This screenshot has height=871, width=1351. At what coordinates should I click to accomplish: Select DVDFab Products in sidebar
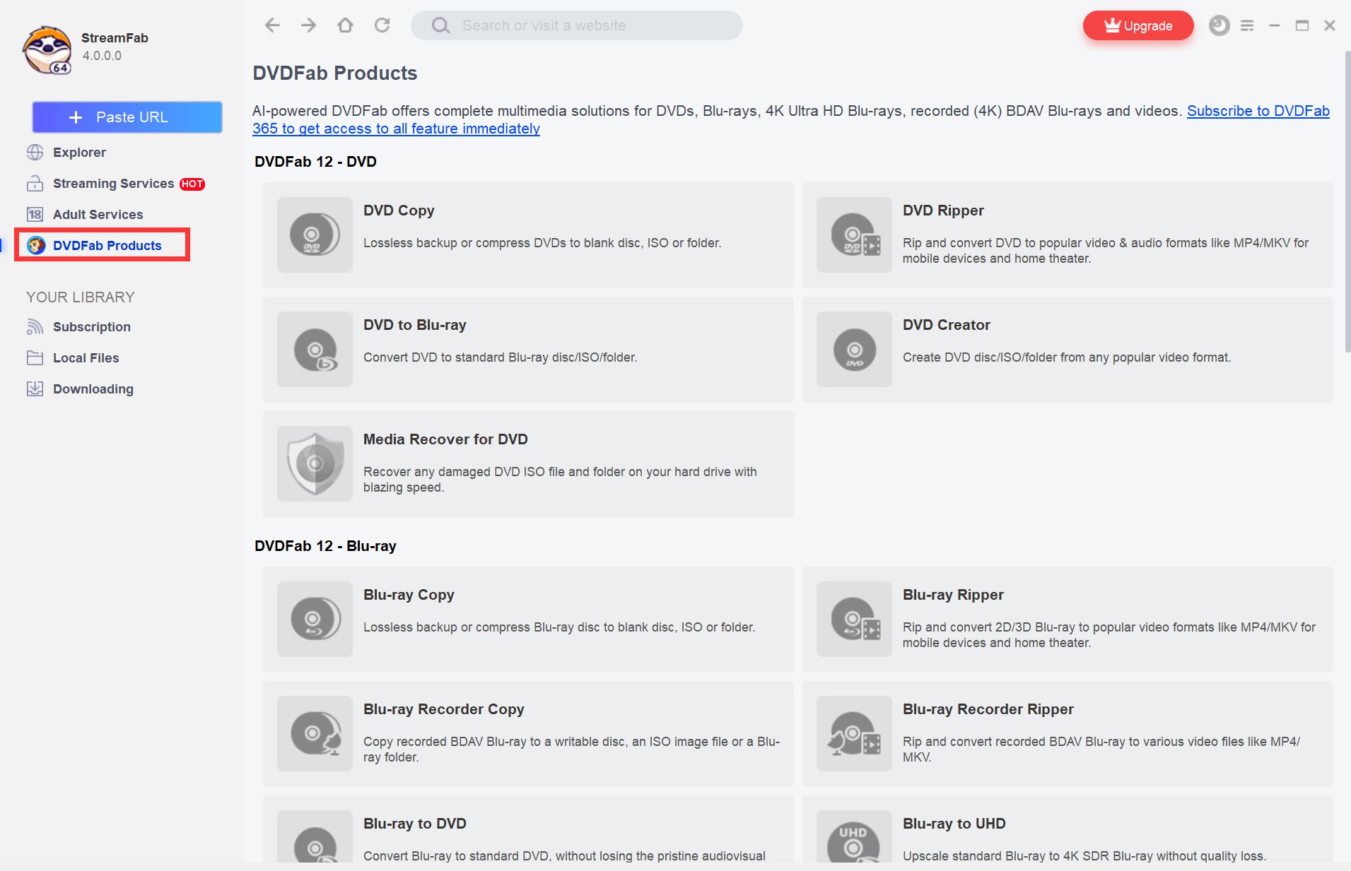tap(107, 245)
